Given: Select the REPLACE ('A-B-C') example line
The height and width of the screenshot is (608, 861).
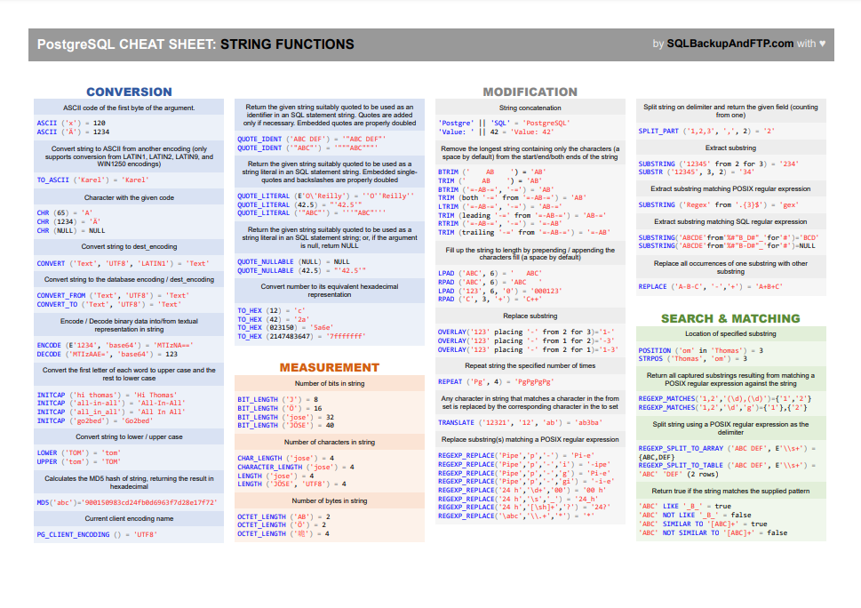Looking at the screenshot, I should pyautogui.click(x=710, y=287).
